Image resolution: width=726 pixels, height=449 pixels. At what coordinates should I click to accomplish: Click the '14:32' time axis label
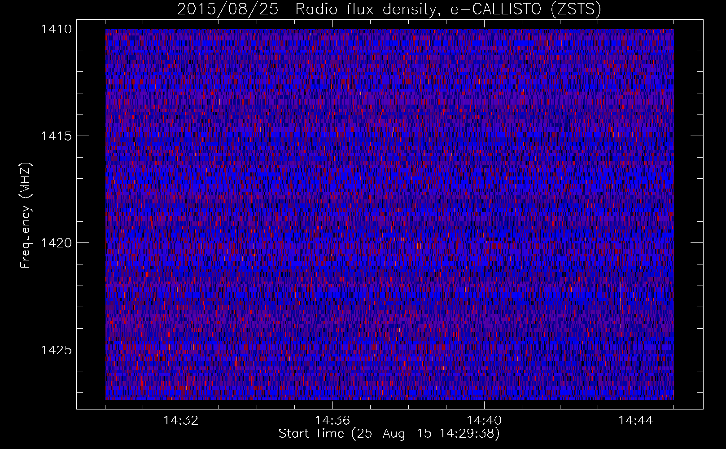181,421
